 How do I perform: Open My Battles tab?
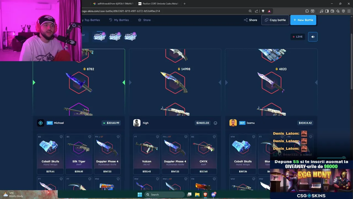pos(119,20)
